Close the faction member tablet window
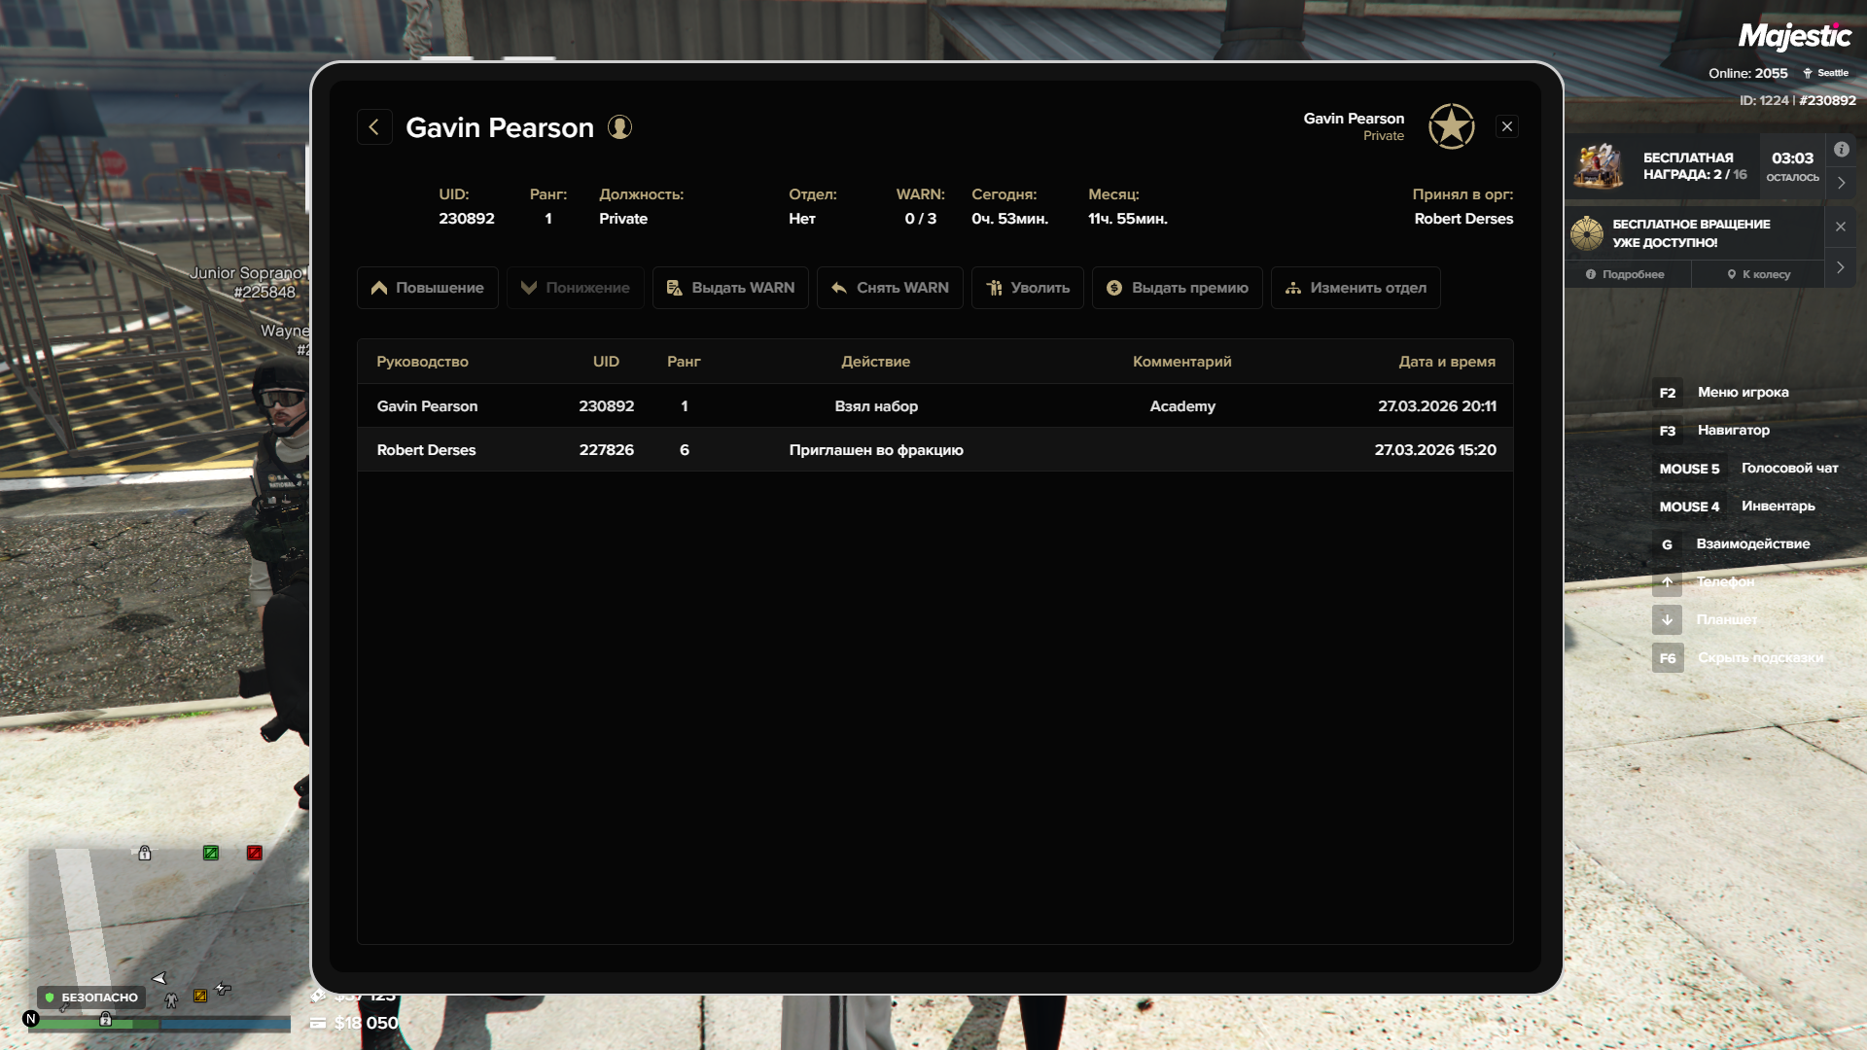Image resolution: width=1867 pixels, height=1050 pixels. [x=1506, y=127]
